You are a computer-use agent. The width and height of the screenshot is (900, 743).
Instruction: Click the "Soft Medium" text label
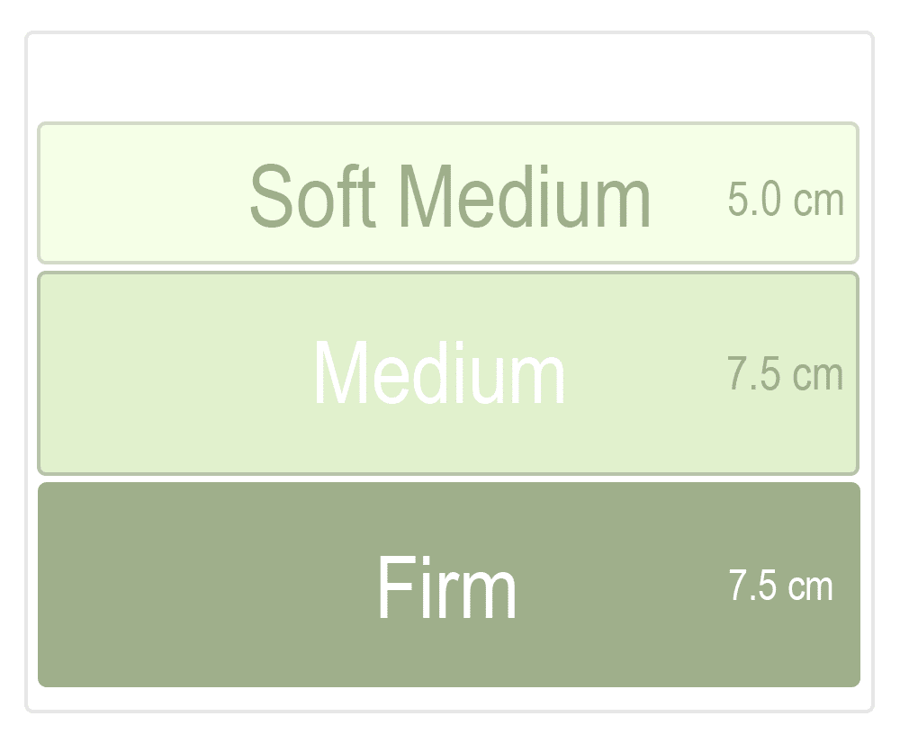pyautogui.click(x=449, y=196)
